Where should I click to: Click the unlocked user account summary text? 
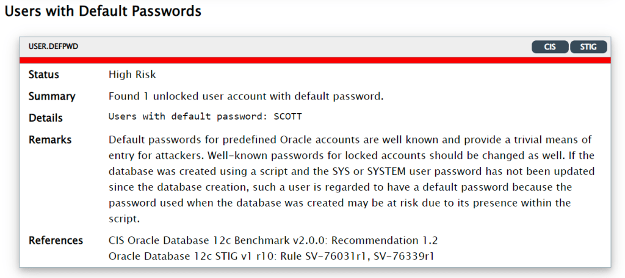pyautogui.click(x=245, y=96)
